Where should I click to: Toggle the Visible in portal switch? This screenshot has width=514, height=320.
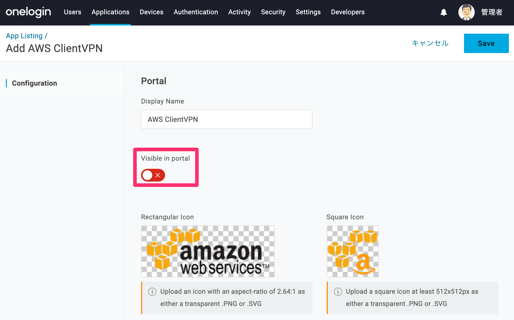click(x=153, y=175)
